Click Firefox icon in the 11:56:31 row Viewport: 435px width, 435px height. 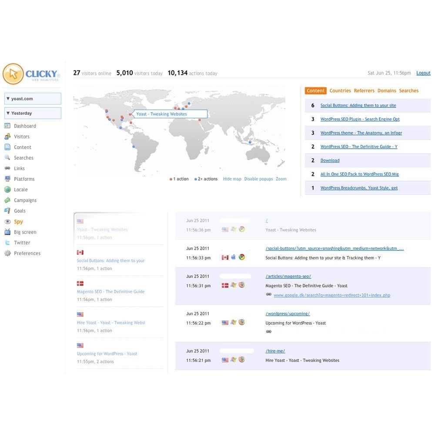pos(242,284)
